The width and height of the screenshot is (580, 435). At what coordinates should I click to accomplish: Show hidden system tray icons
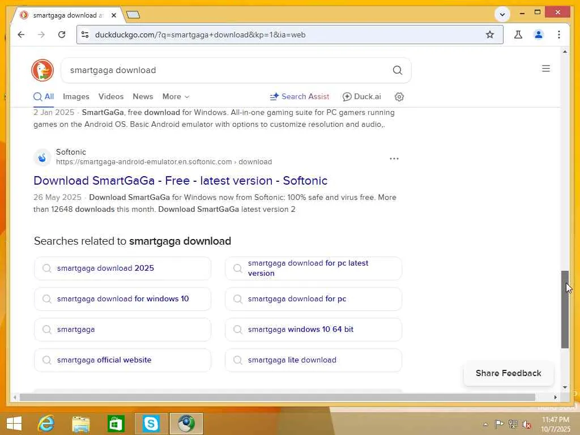point(485,424)
